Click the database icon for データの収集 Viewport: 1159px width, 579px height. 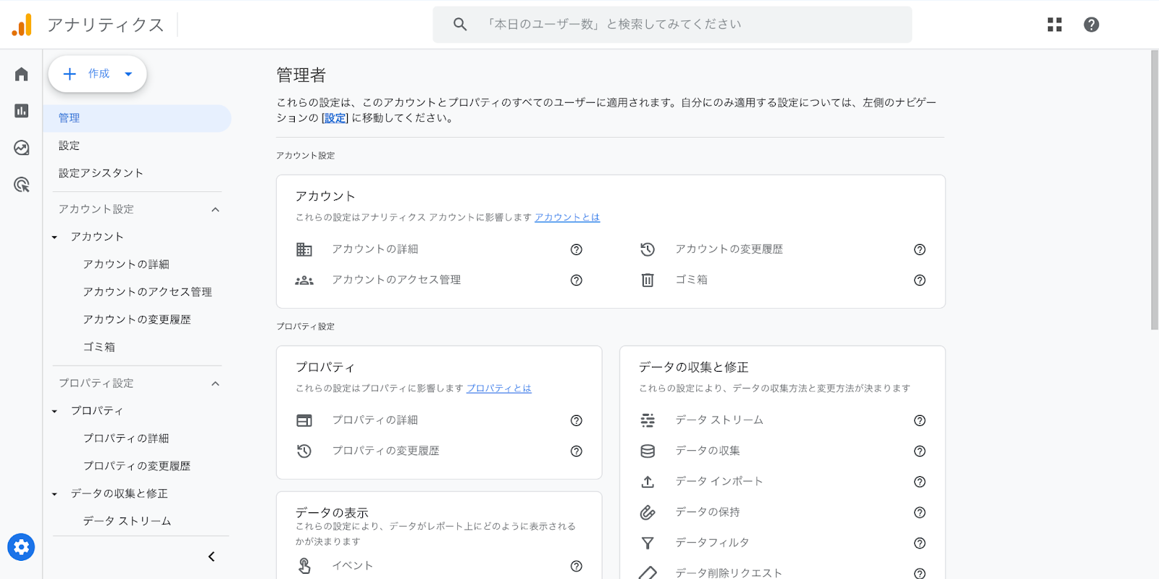point(648,451)
